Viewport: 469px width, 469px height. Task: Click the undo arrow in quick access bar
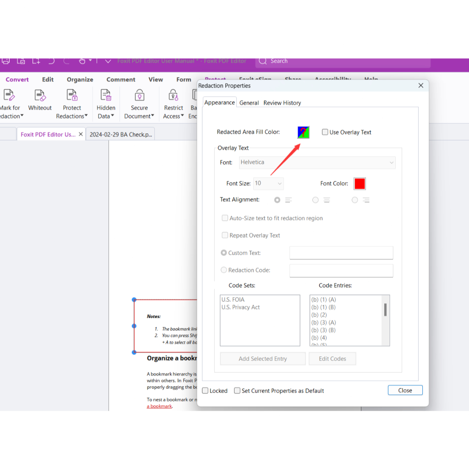point(51,61)
